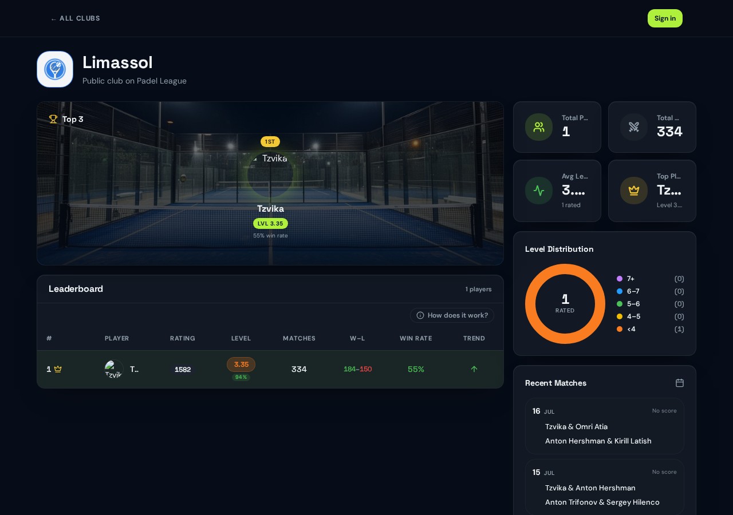The height and width of the screenshot is (515, 733).
Task: Click the LEVEL column header
Action: pyautogui.click(x=241, y=338)
